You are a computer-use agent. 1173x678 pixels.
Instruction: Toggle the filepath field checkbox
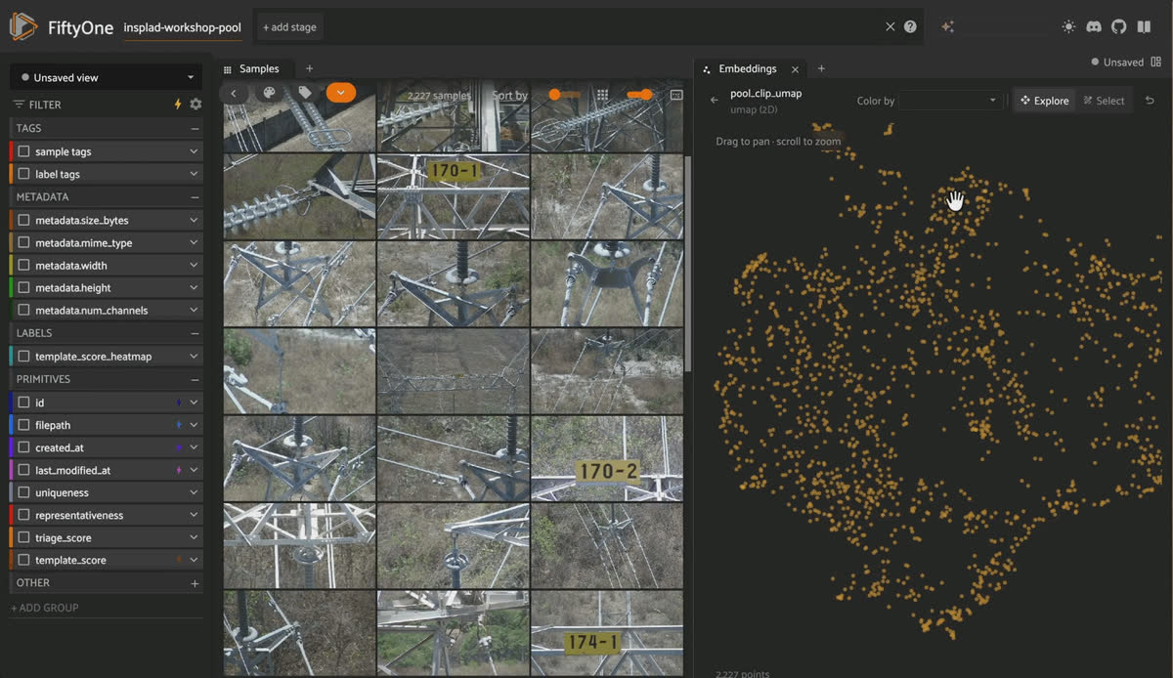coord(23,425)
